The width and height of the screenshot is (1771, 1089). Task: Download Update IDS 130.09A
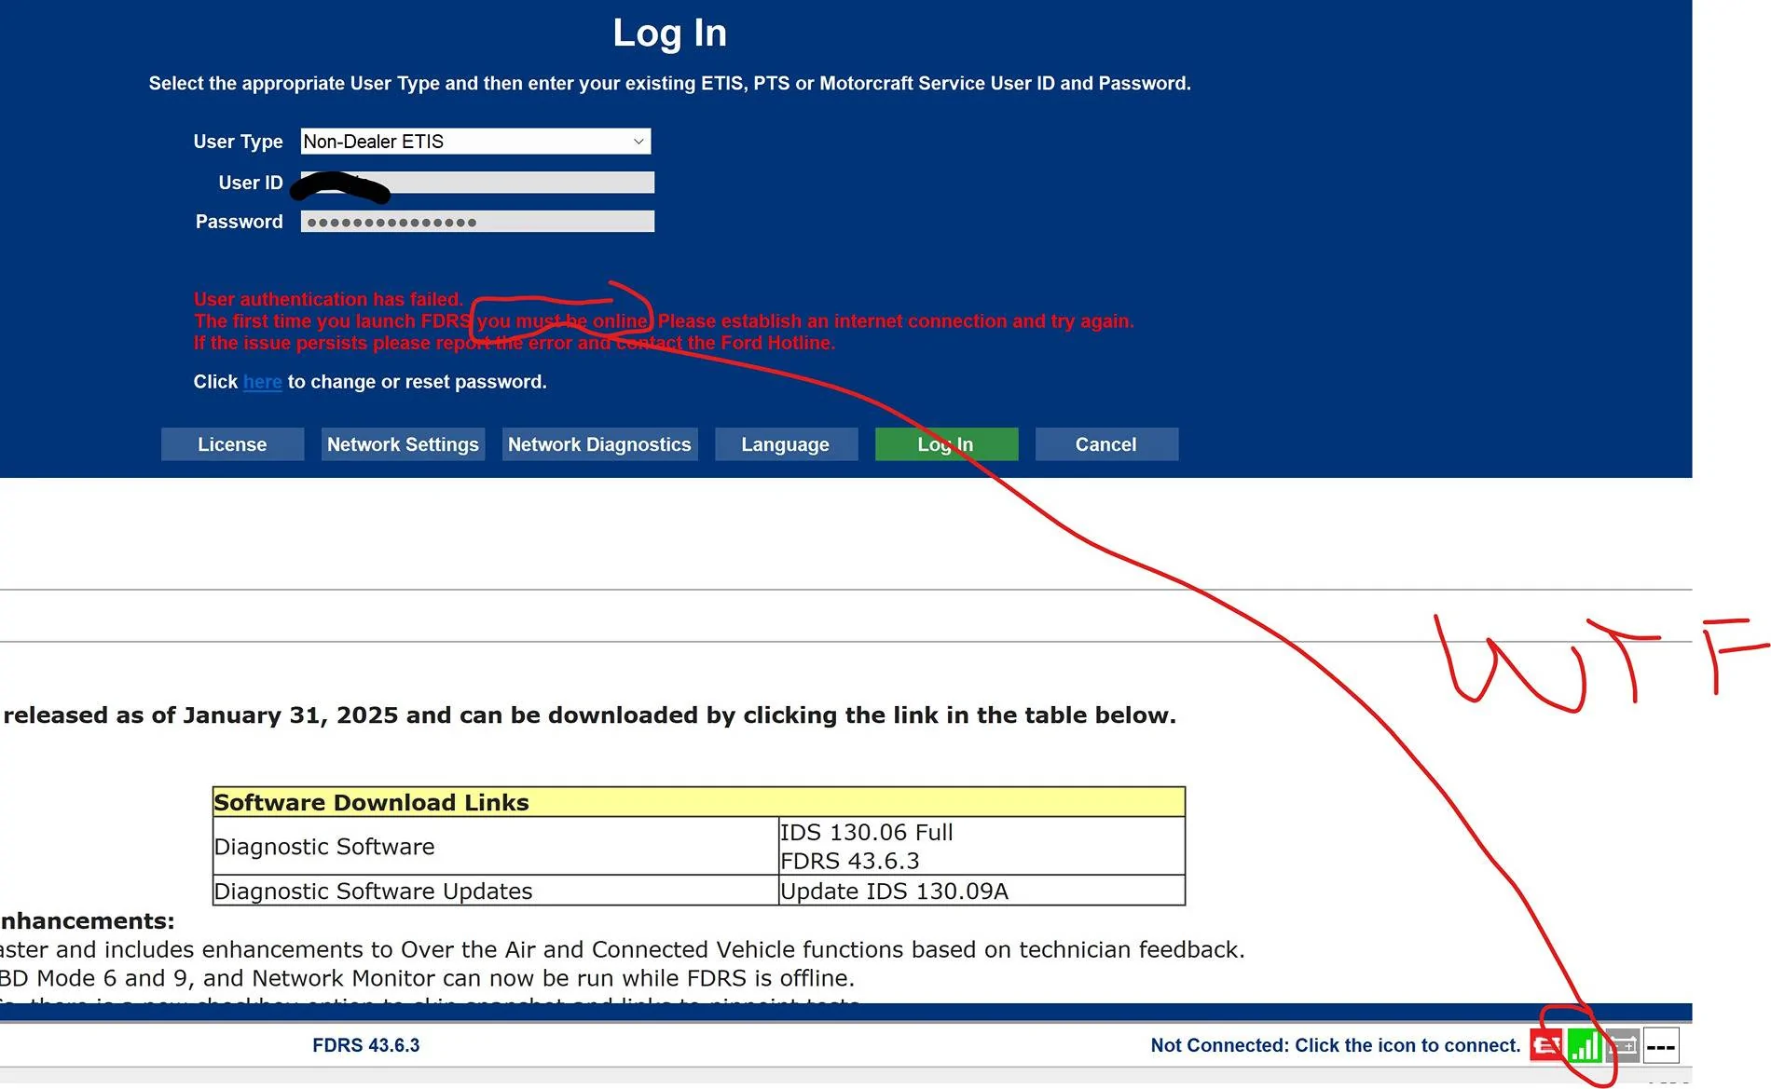(893, 891)
